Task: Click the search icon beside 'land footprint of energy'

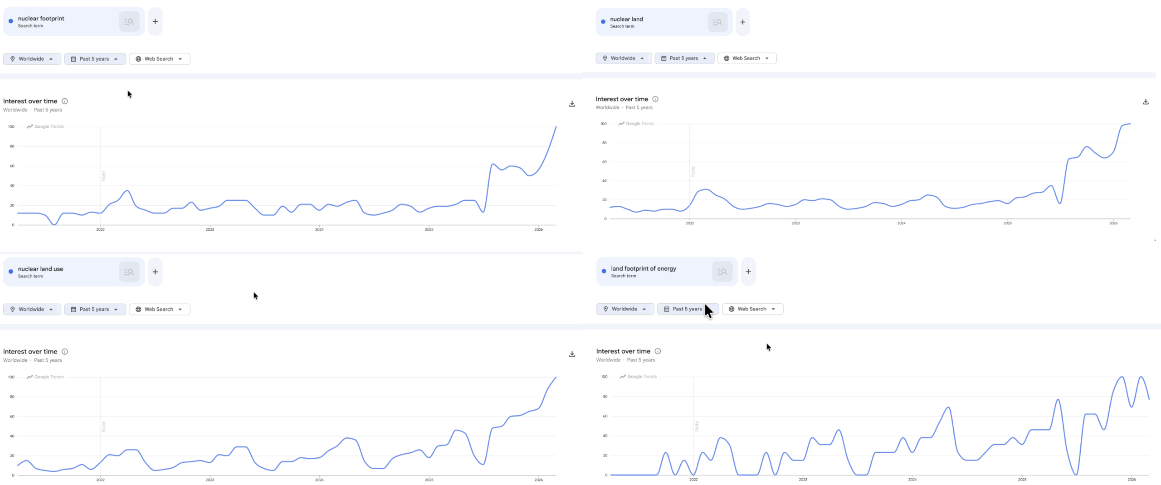Action: 722,272
